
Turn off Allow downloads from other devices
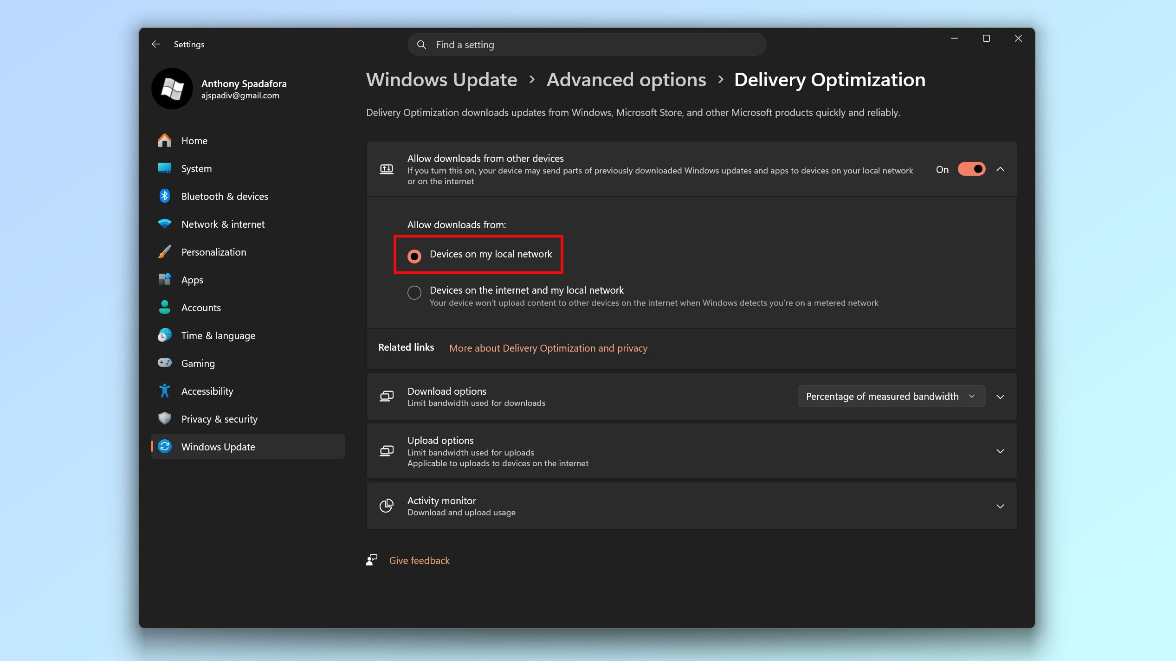click(x=971, y=169)
